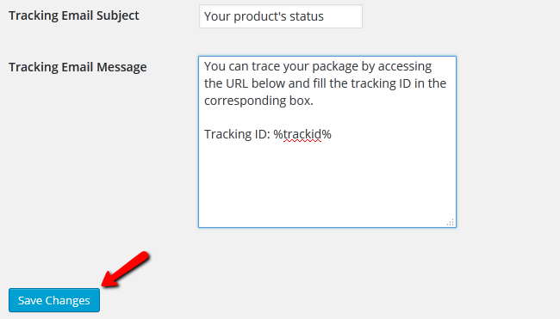This screenshot has height=319, width=560.
Task: Grab the textarea resize handle corner
Action: 451,222
